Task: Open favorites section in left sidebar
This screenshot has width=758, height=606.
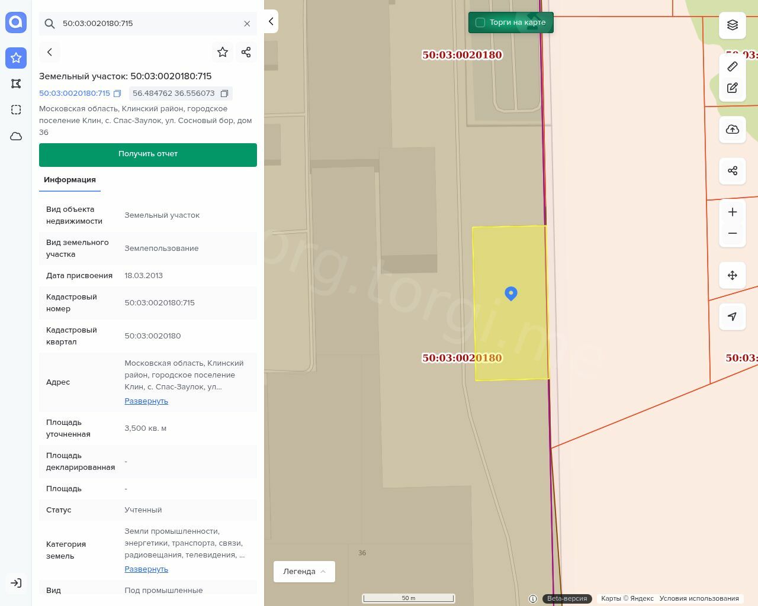Action: 16,58
